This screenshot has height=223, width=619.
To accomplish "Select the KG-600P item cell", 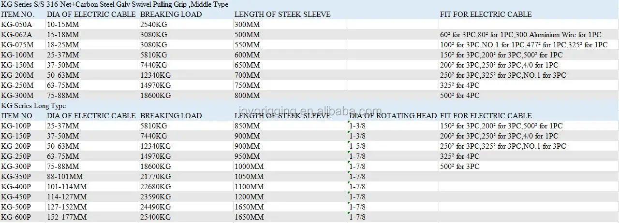I will point(16,217).
